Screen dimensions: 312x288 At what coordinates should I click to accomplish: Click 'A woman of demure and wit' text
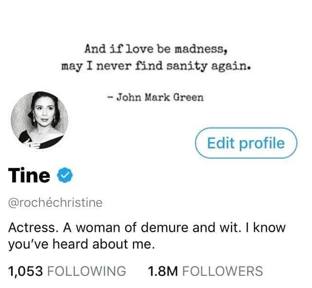pyautogui.click(x=151, y=228)
